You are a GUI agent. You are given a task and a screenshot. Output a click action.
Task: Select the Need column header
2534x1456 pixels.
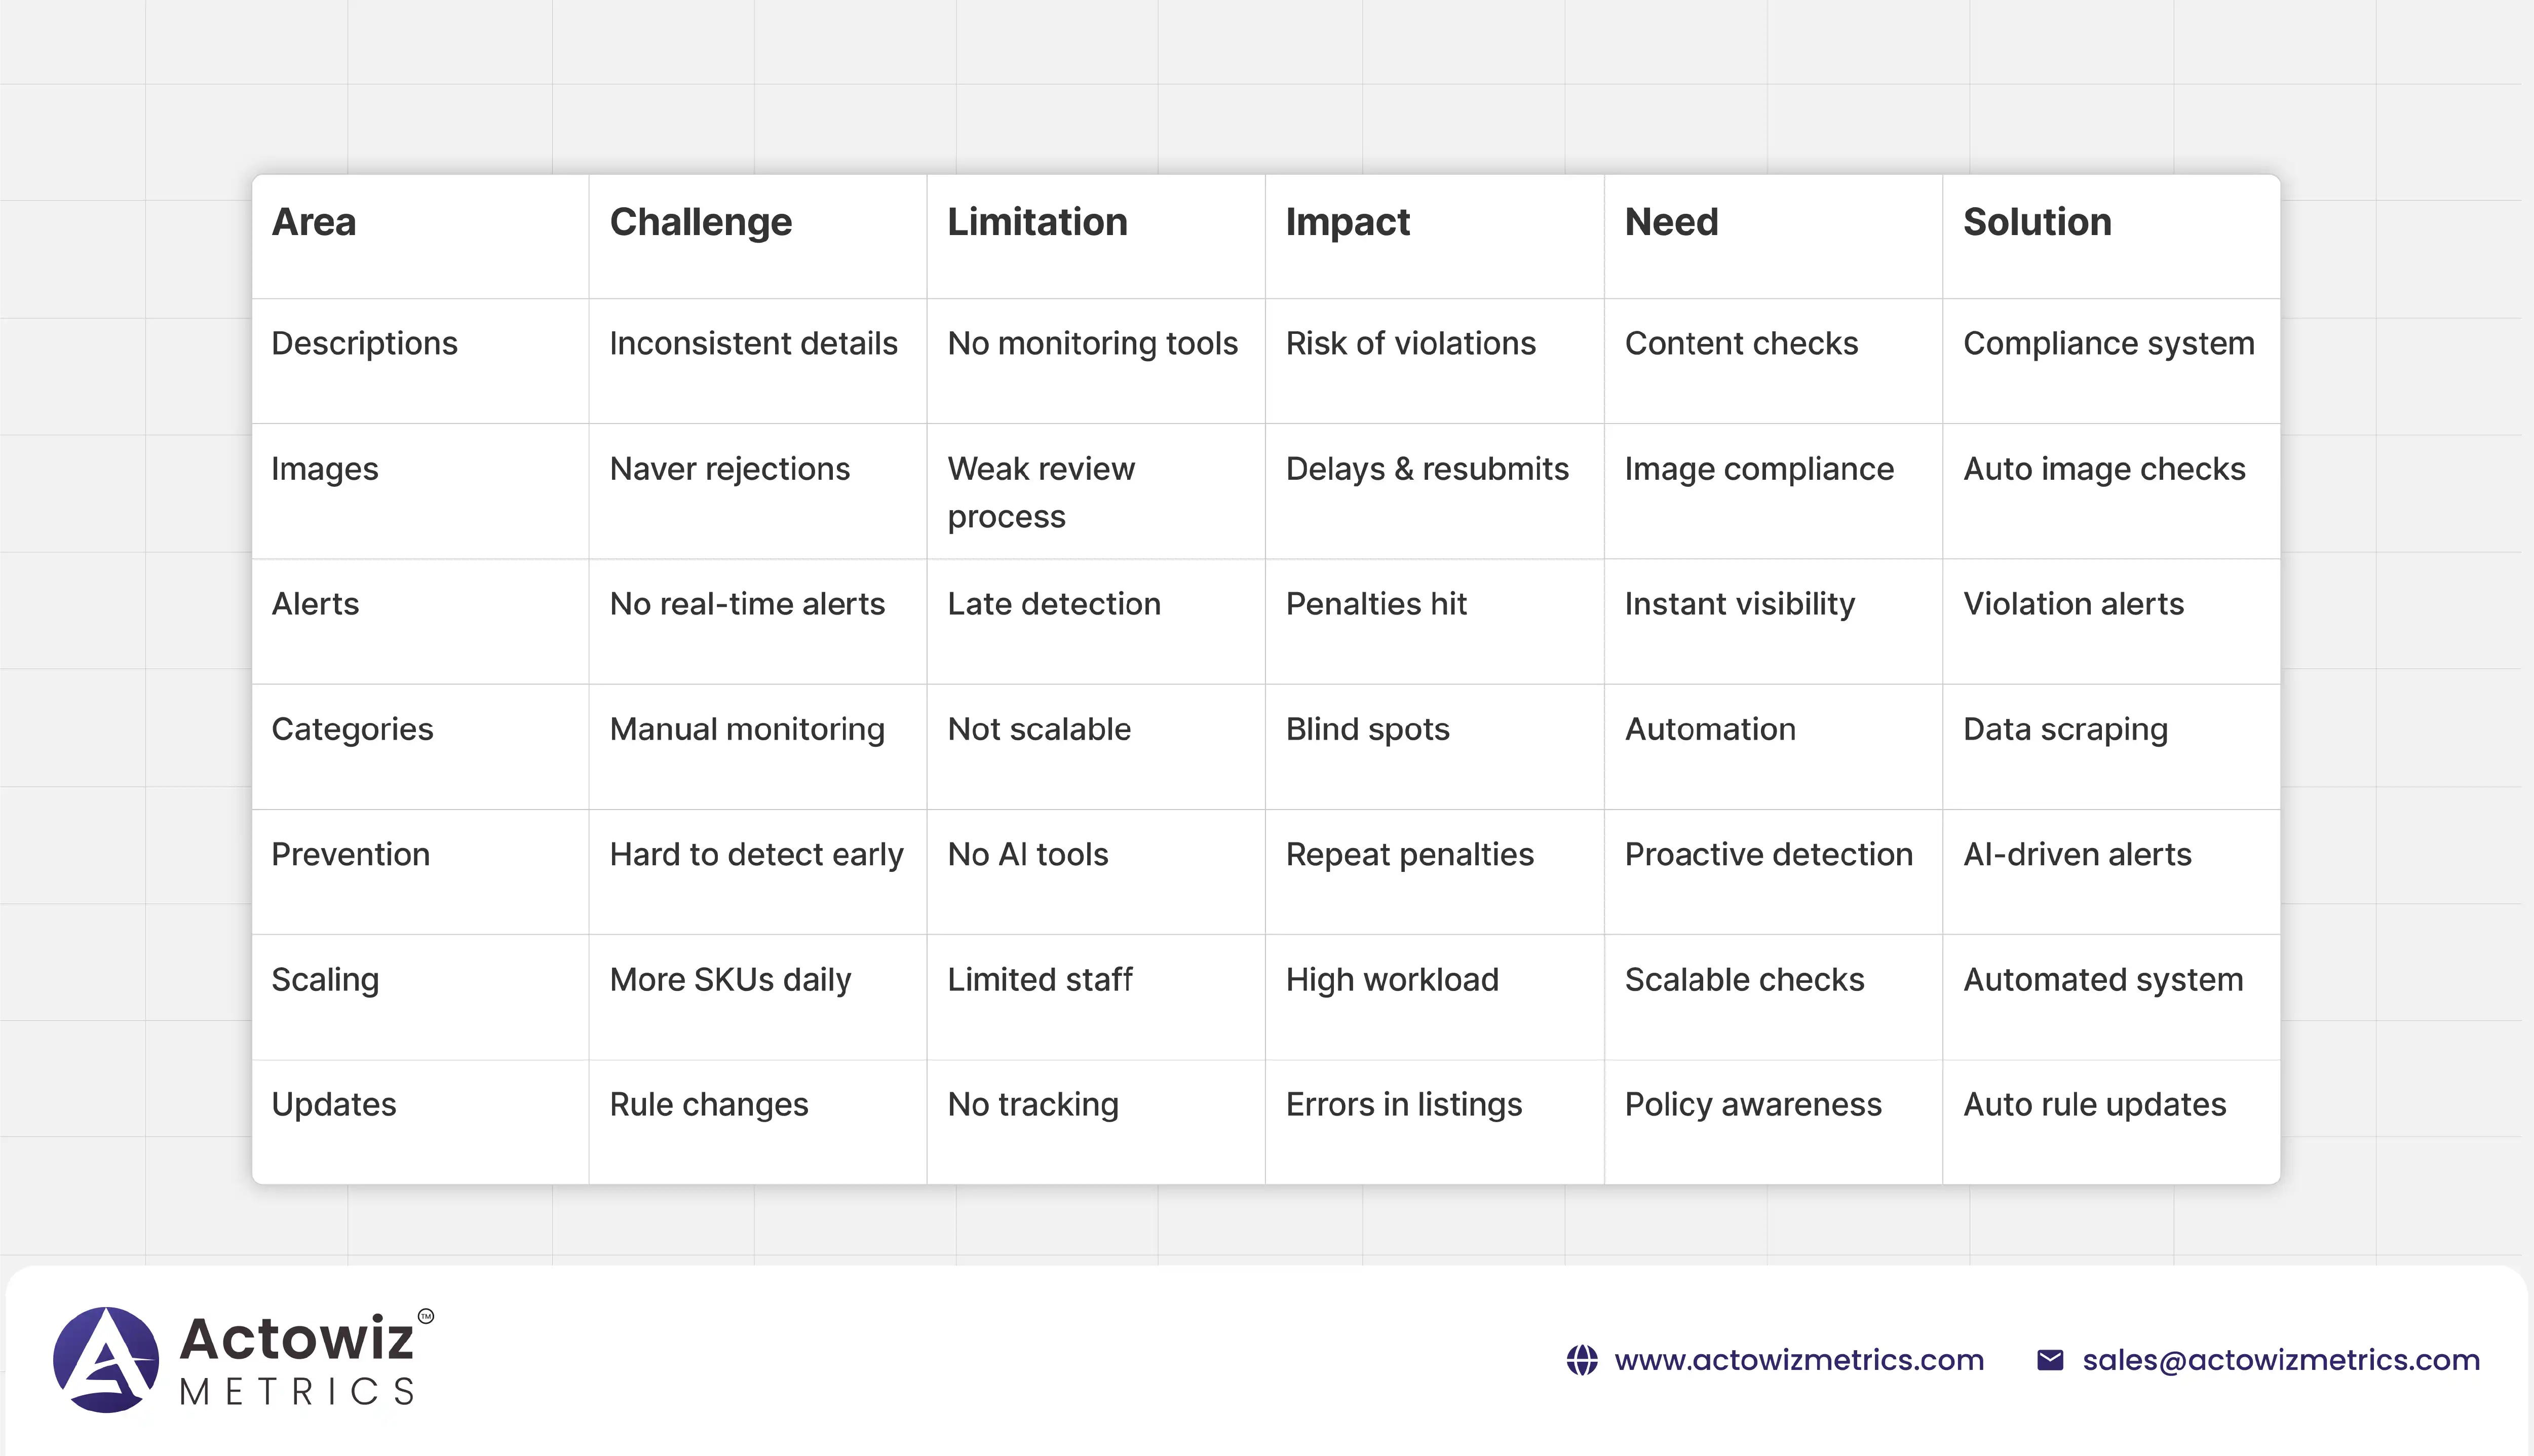[1671, 222]
